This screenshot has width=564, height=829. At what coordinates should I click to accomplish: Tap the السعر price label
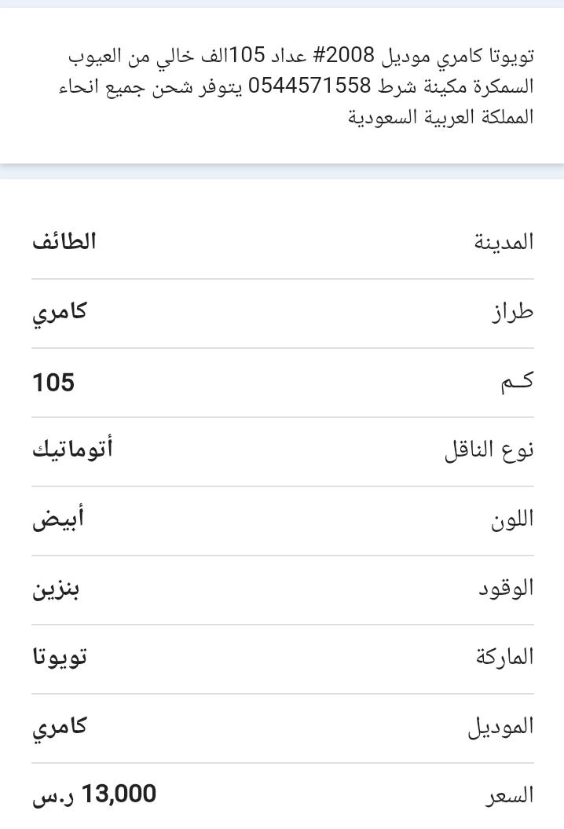click(x=510, y=796)
